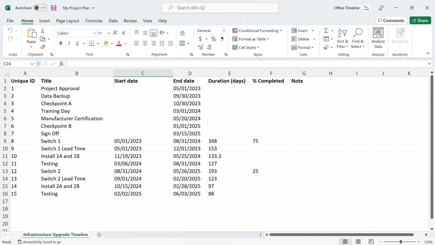
Task: Open Sort & Filter options
Action: [343, 38]
